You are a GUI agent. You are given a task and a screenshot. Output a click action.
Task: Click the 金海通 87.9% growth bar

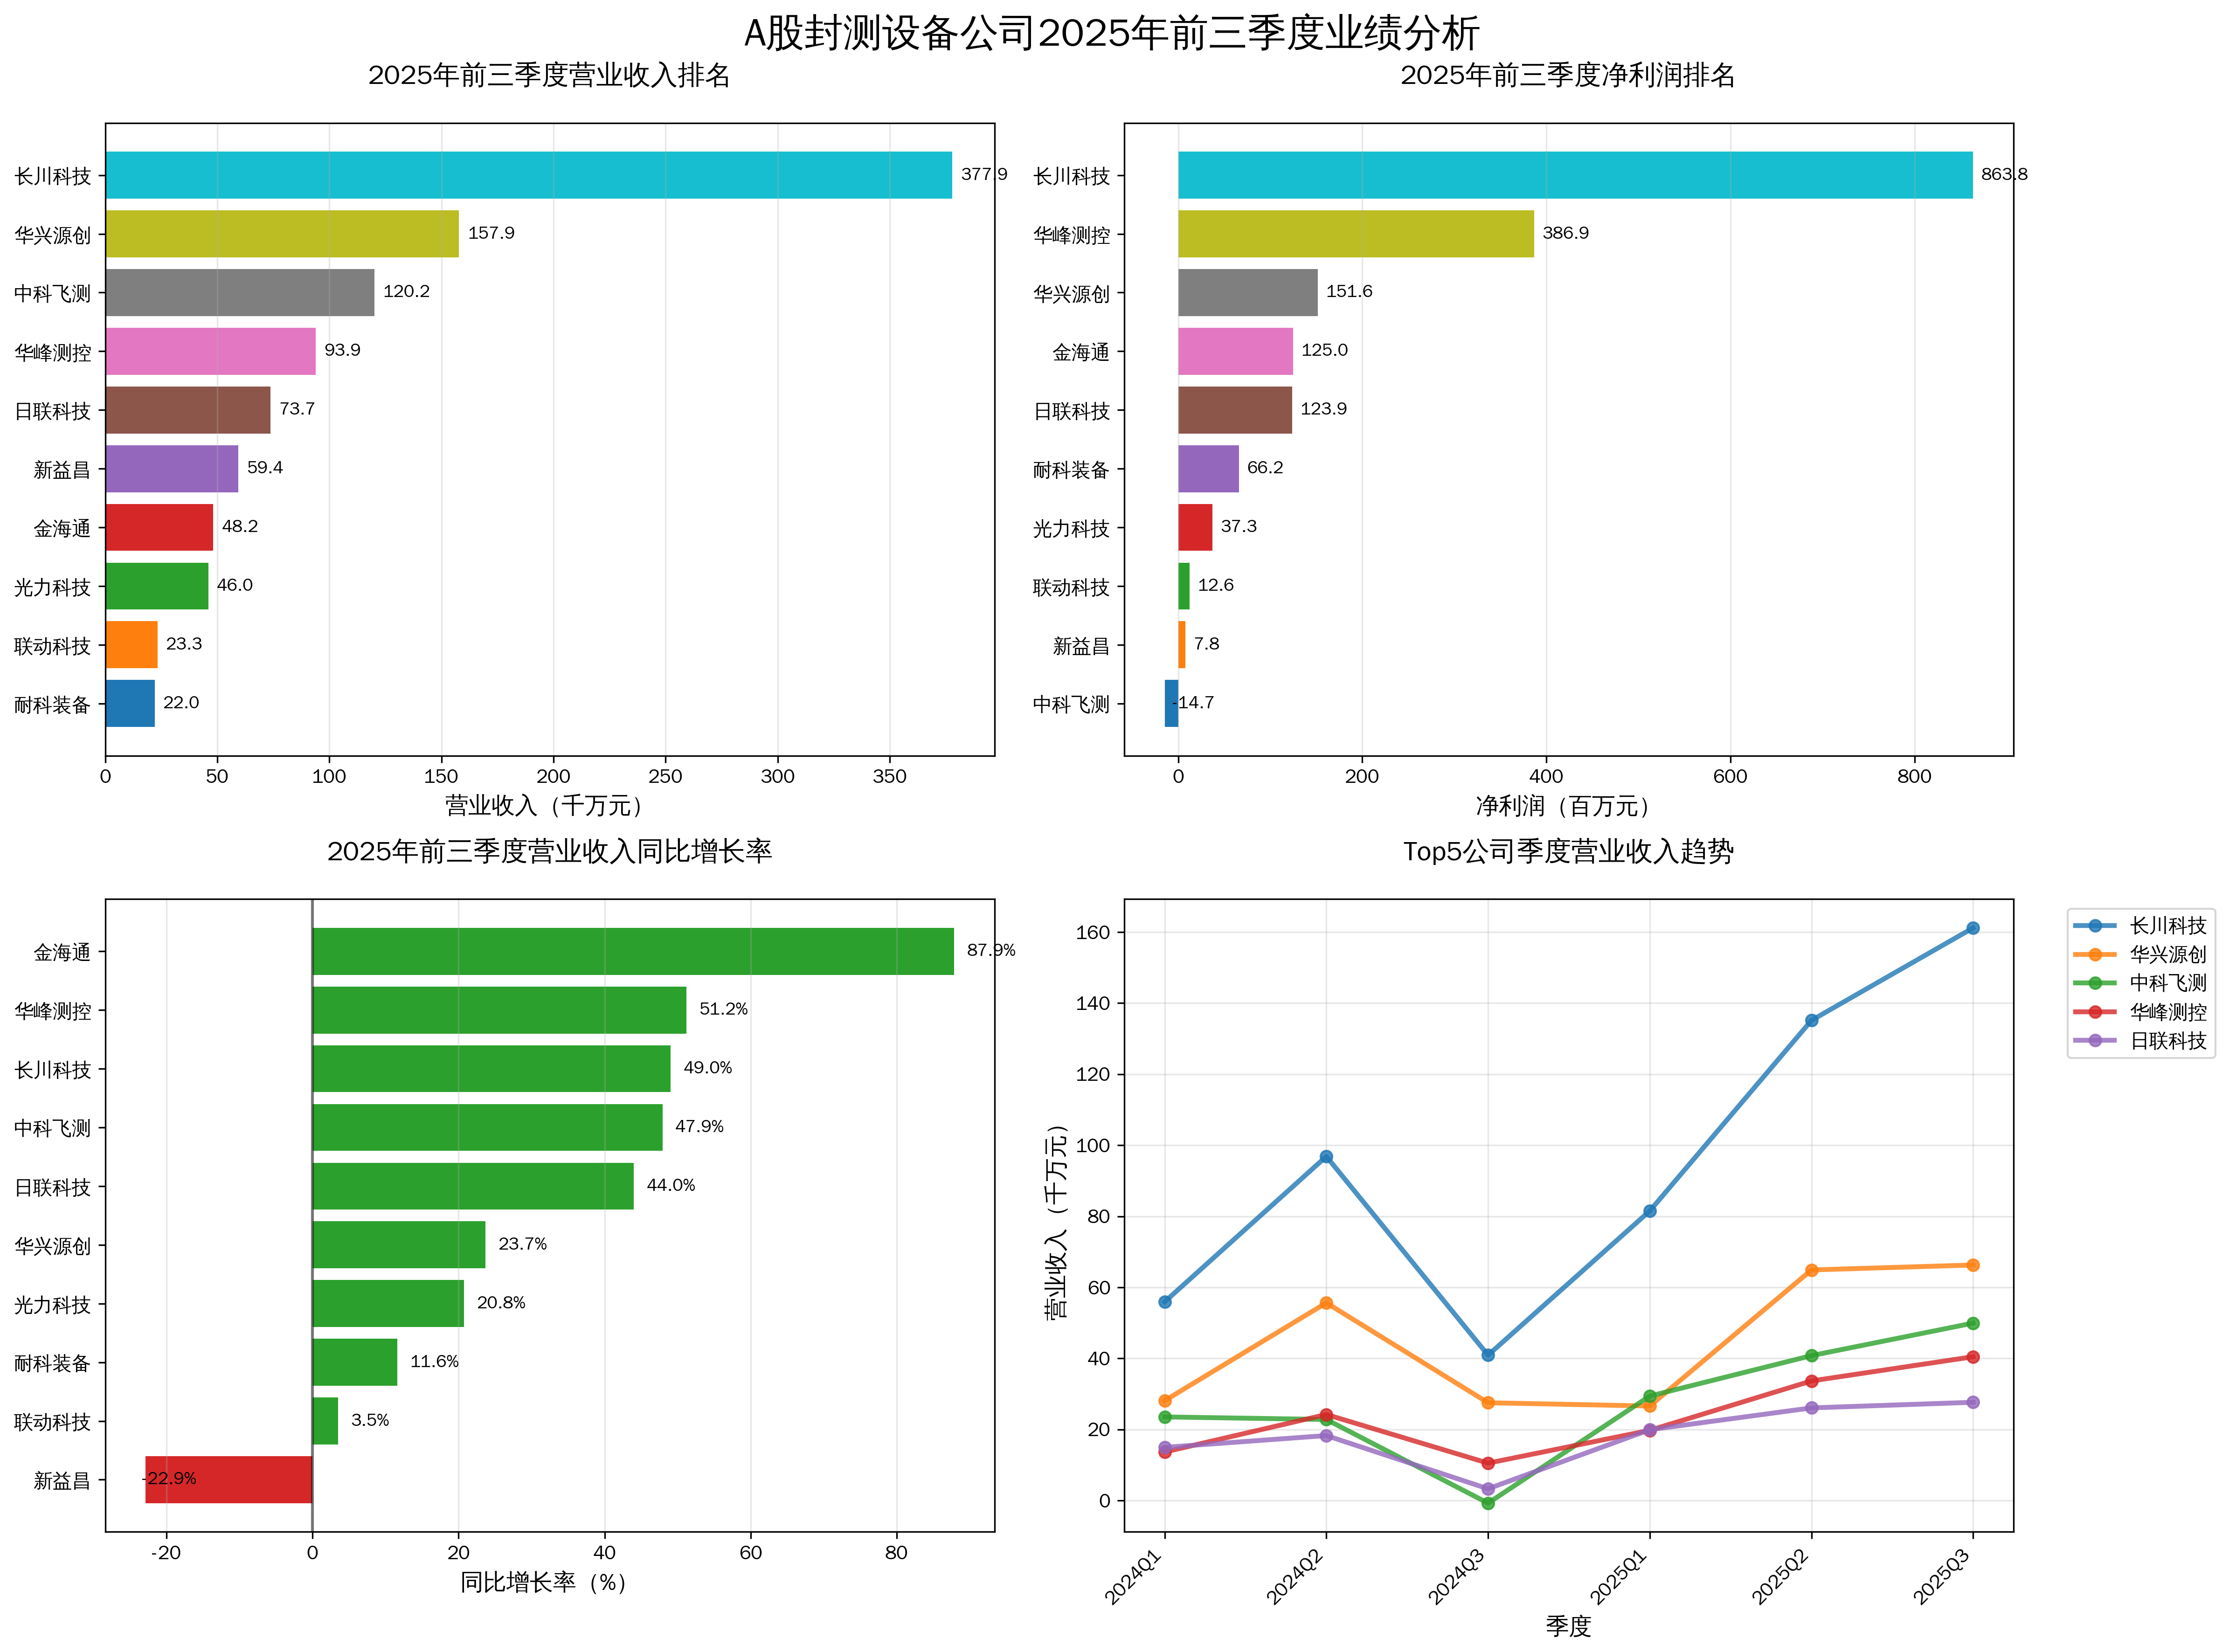coord(632,951)
